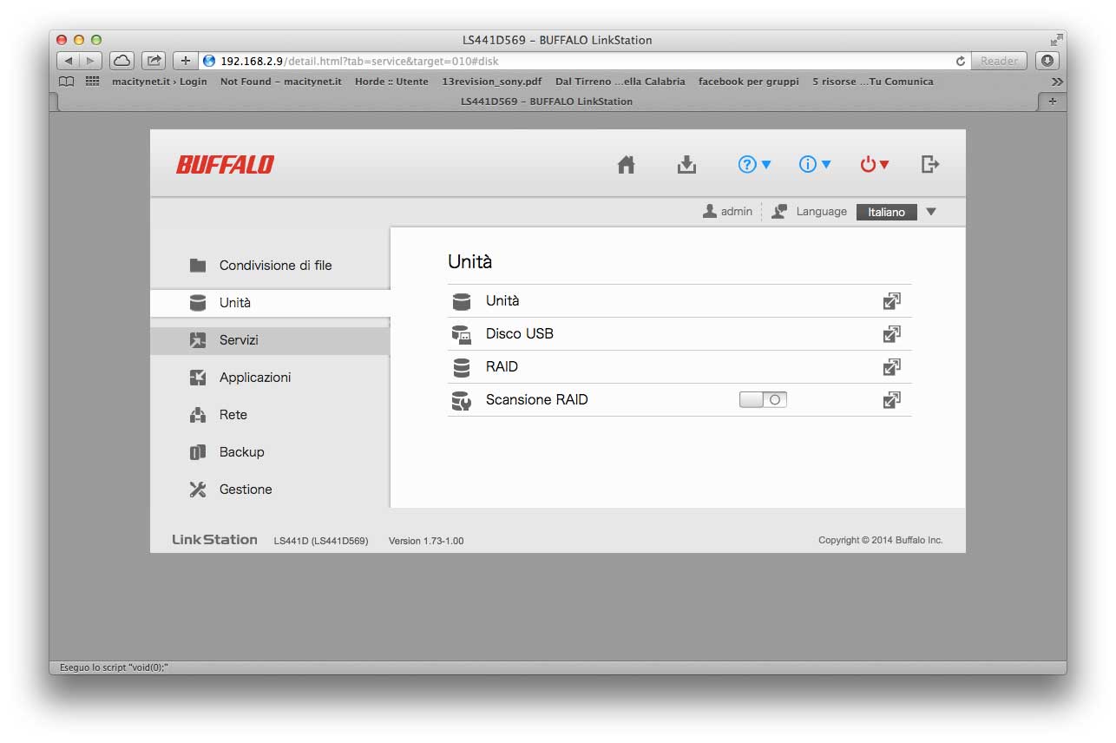Click the Language speech-bubble icon

coord(779,211)
